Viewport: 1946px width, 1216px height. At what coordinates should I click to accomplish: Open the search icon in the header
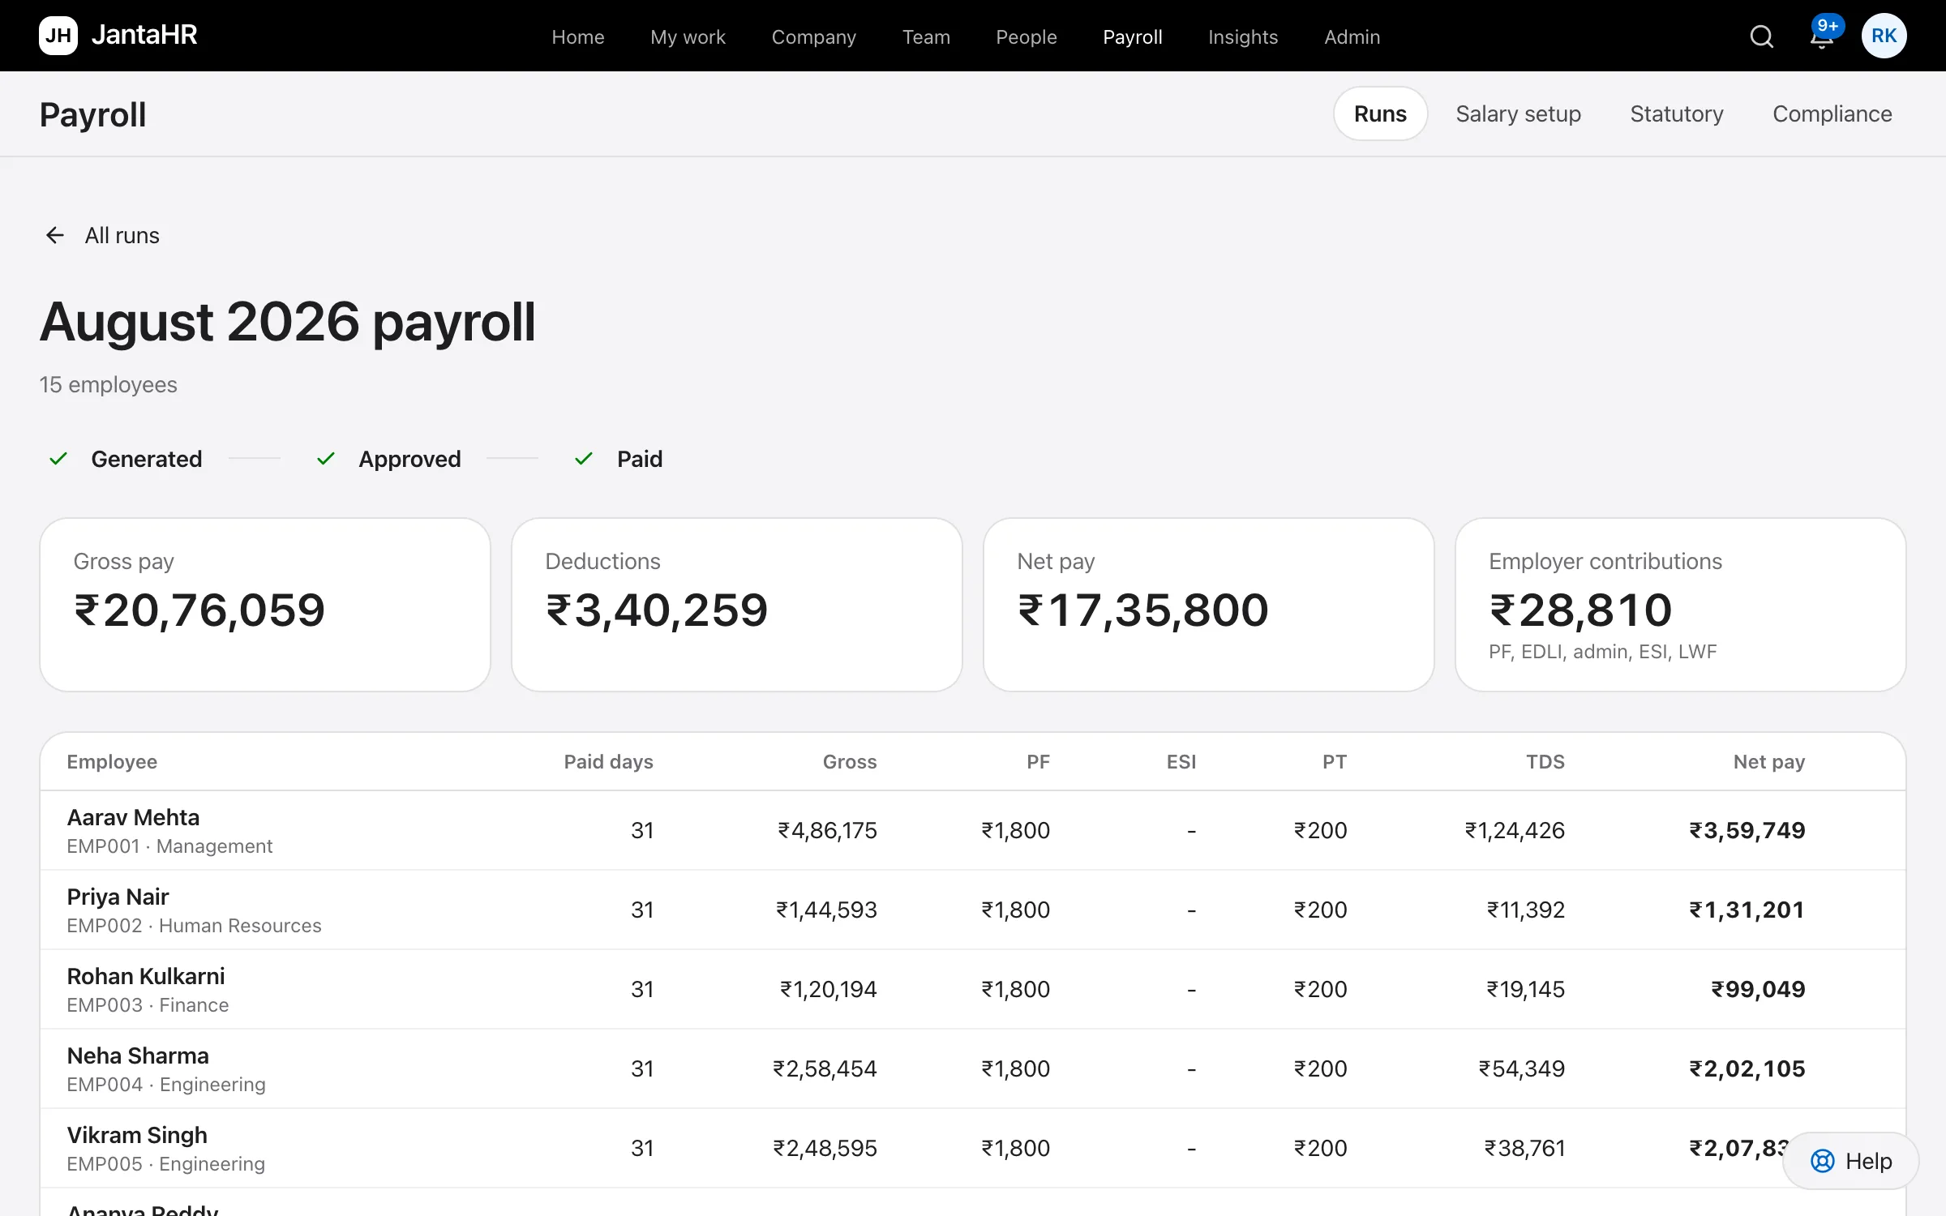click(1761, 36)
